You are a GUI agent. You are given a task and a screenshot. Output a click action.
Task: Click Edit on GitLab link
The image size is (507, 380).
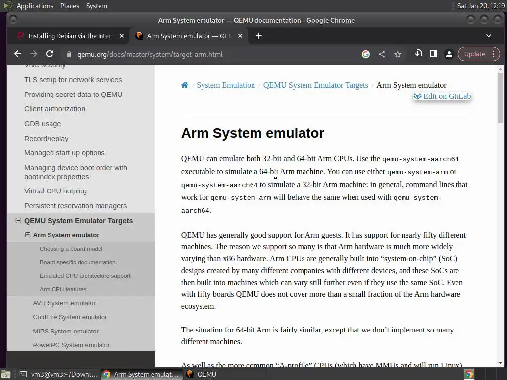[x=442, y=96]
